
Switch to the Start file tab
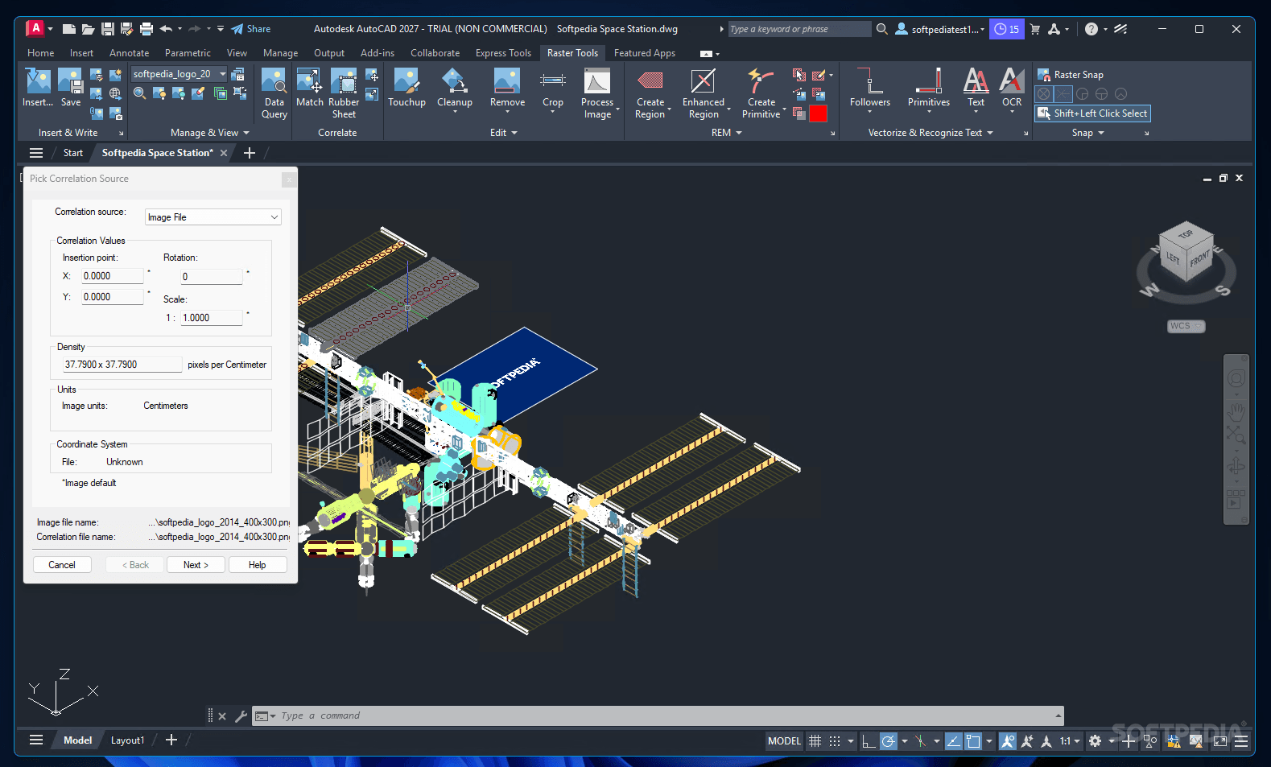pyautogui.click(x=73, y=153)
